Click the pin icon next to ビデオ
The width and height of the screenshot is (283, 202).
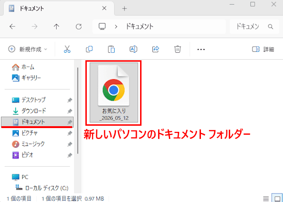[x=70, y=155]
